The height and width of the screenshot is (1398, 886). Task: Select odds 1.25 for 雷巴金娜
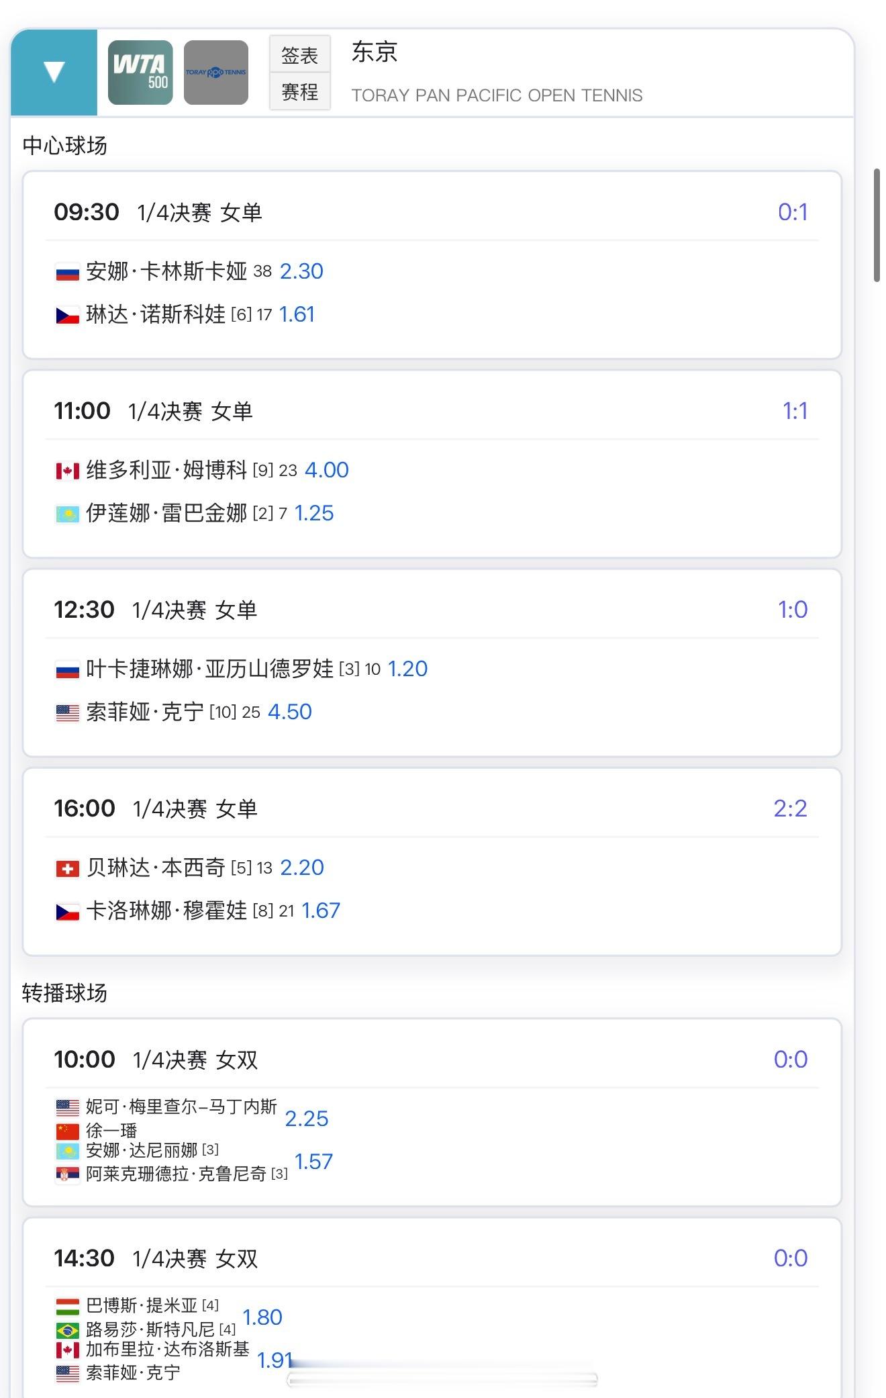(x=314, y=513)
